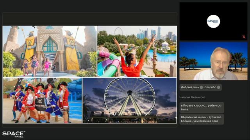250x140 pixels.
Task: Click chat message 'Добрый день. Спасибо'
Action: [x=200, y=87]
